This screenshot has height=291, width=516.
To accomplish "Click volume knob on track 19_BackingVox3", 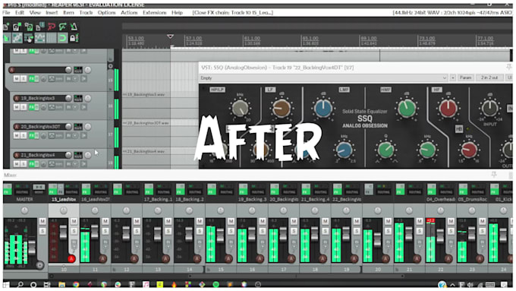I will pos(68,98).
